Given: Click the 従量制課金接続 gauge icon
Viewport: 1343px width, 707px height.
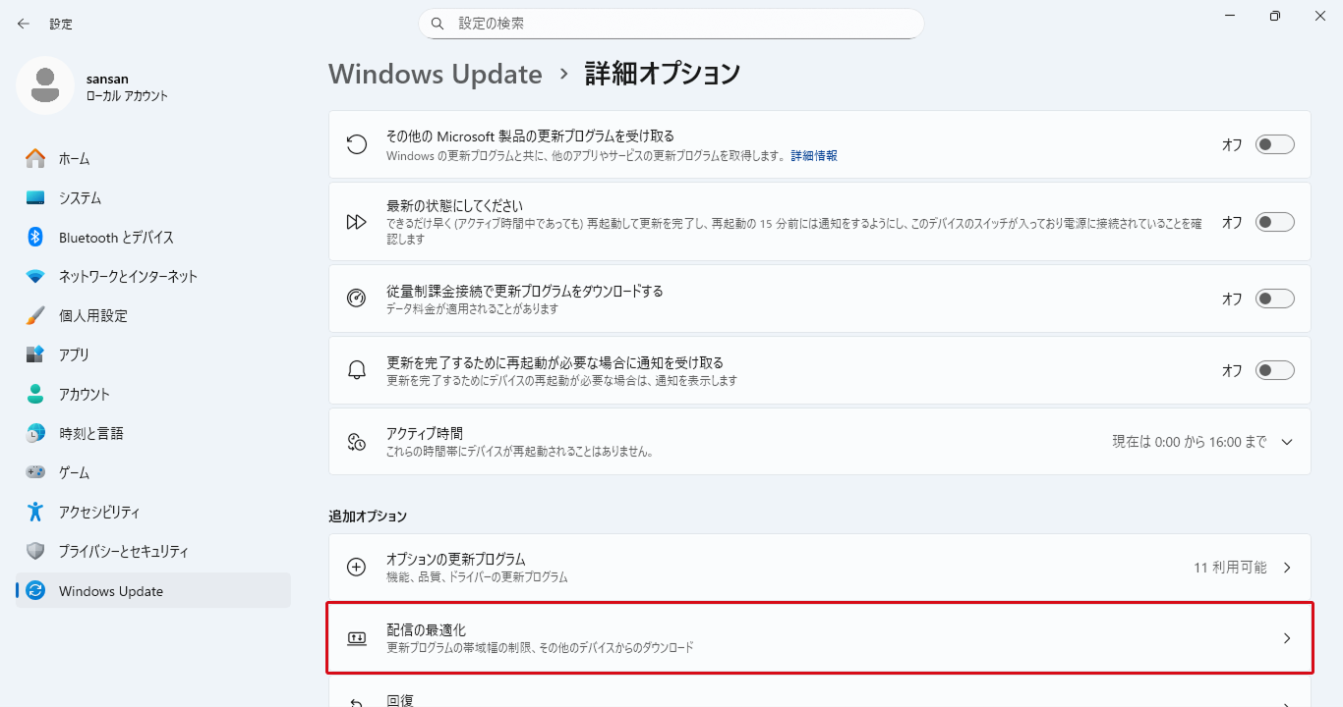Looking at the screenshot, I should pos(357,299).
